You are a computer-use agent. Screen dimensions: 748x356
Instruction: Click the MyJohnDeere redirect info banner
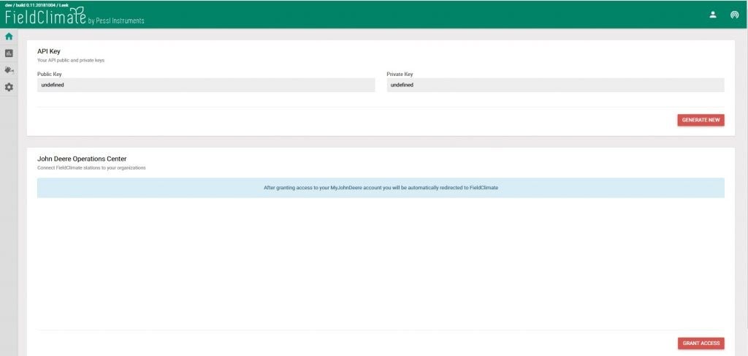[381, 188]
